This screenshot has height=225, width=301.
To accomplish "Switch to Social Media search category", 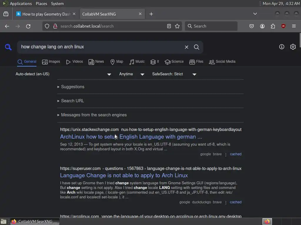I will (222, 62).
